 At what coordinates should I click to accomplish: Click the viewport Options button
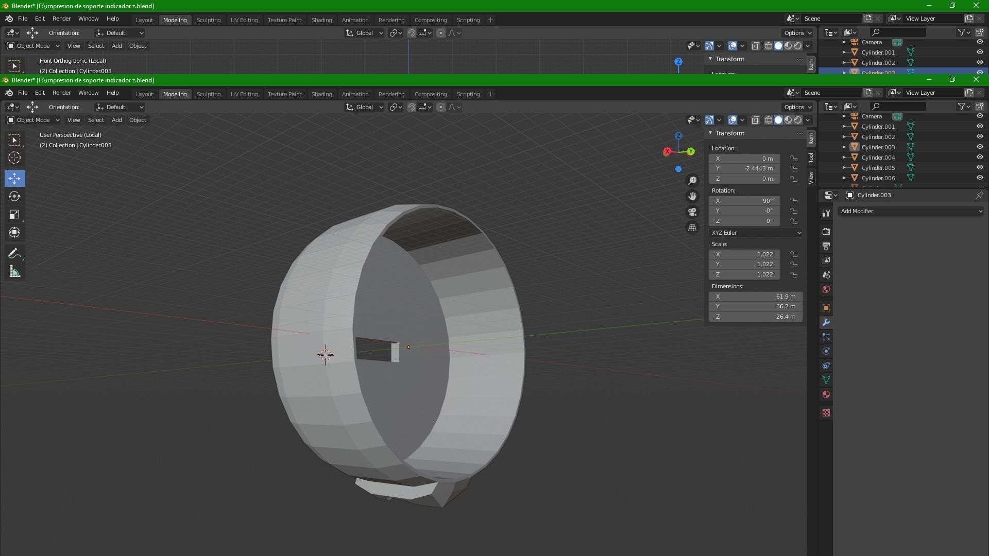(797, 107)
